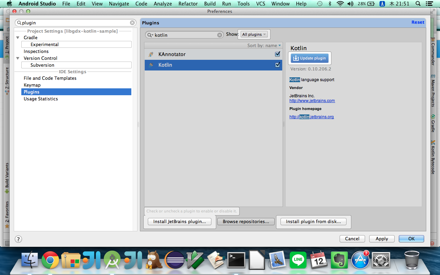Open the Refactor menu

coord(188,4)
